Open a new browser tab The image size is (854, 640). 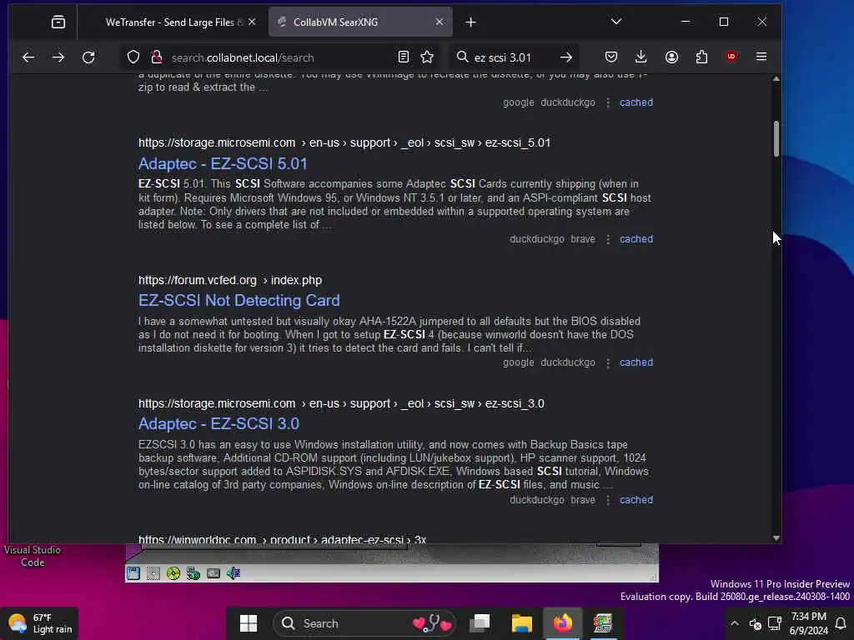(x=471, y=22)
